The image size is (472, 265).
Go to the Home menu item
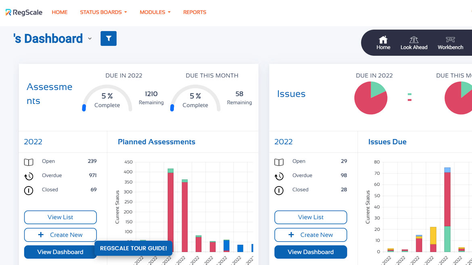(x=59, y=12)
